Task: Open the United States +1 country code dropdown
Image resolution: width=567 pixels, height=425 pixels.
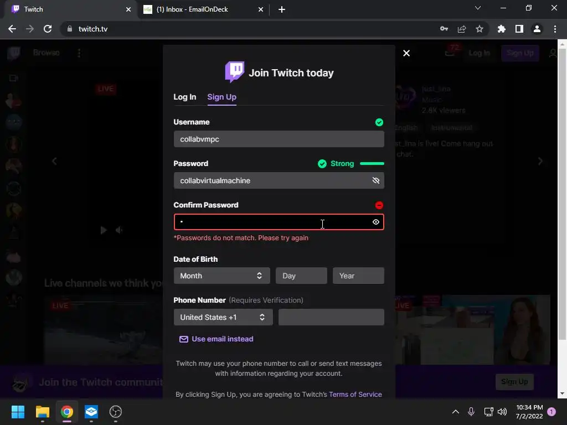Action: (x=223, y=317)
